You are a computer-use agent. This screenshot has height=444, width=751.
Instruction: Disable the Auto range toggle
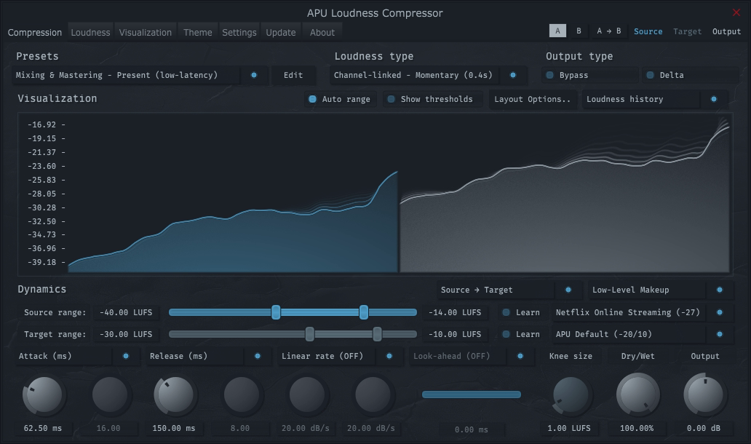click(x=313, y=99)
